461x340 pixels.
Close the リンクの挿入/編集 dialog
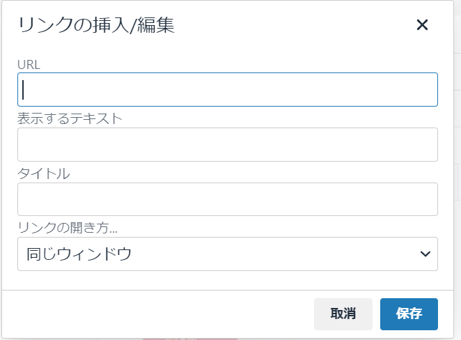pos(421,25)
